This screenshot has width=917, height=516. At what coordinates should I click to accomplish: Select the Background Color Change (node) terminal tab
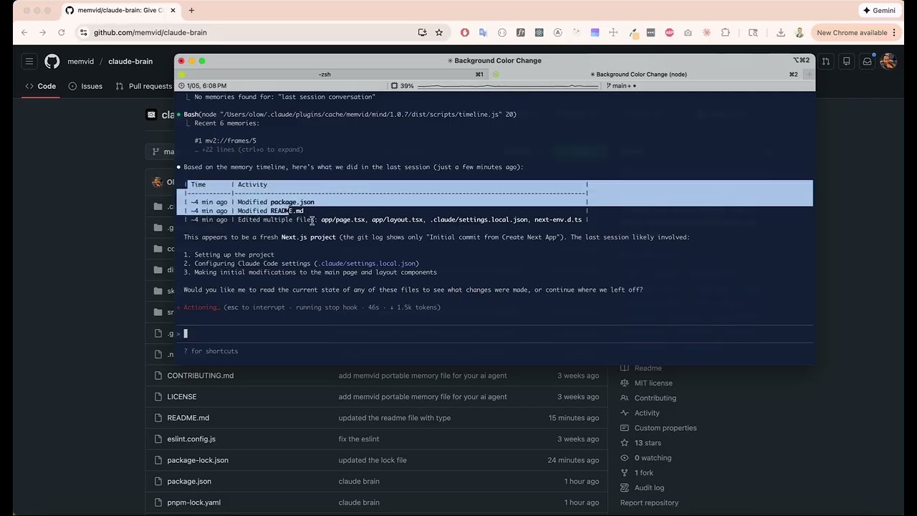coord(646,75)
